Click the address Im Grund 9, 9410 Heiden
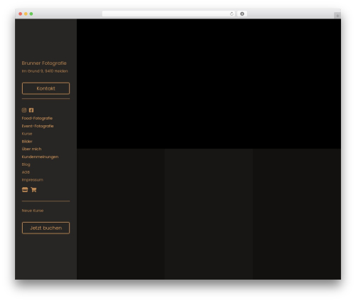The width and height of the screenshot is (356, 301). tap(45, 71)
